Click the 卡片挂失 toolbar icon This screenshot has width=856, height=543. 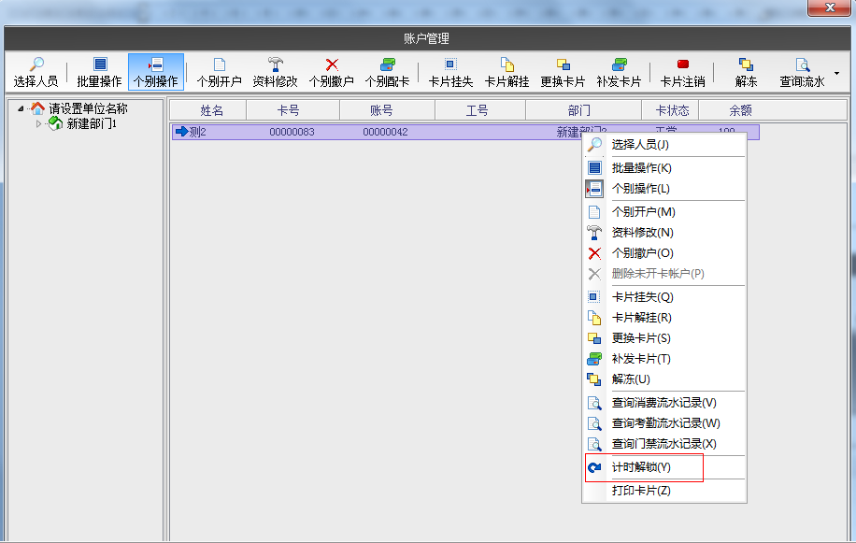tap(450, 72)
